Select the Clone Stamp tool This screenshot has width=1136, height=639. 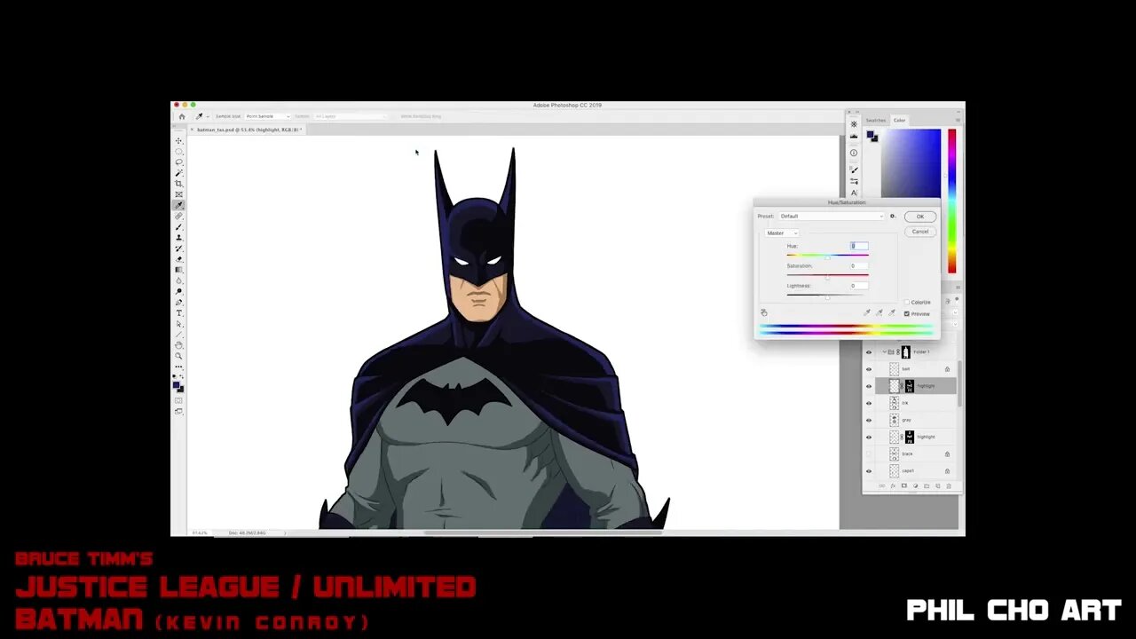tap(178, 238)
